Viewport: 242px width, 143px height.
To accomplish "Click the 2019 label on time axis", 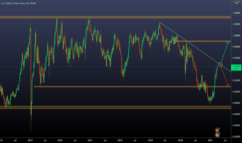I will (151, 140).
